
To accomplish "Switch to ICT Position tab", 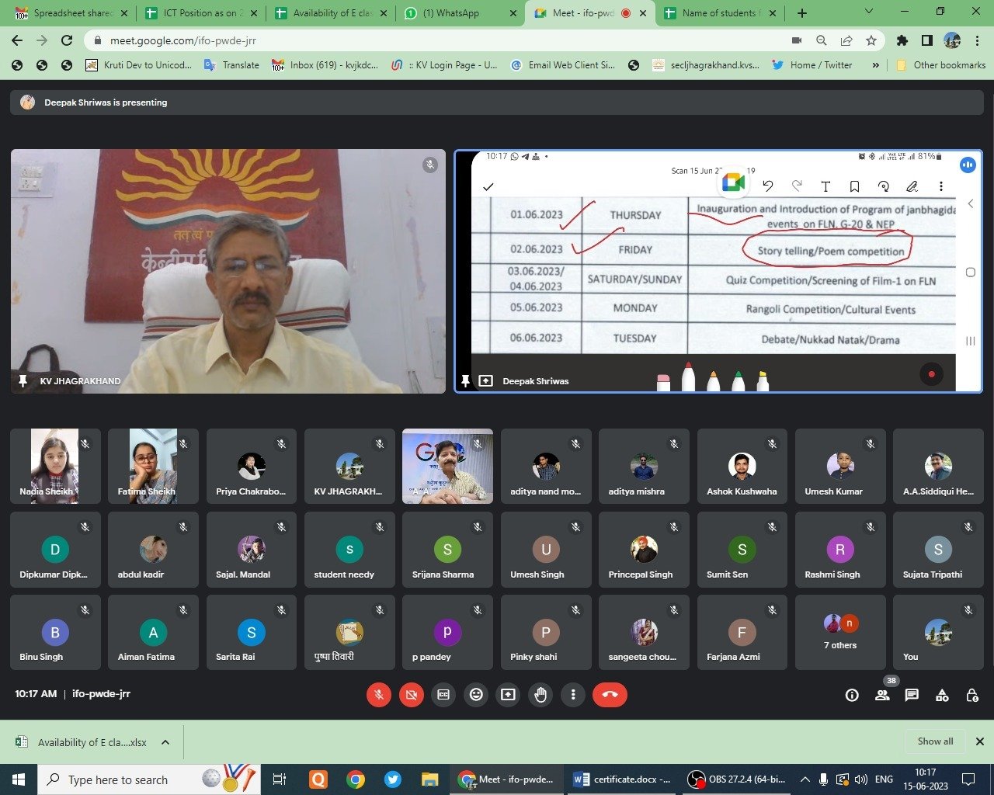I will (x=202, y=13).
